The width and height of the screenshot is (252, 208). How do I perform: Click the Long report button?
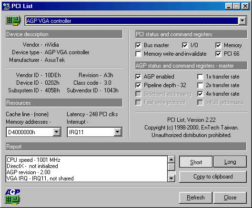230,162
